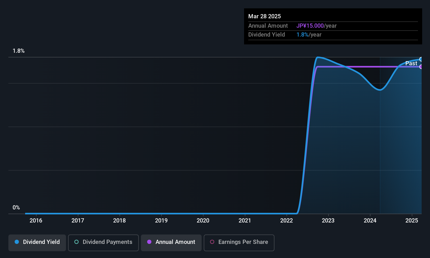This screenshot has width=430, height=258.
Task: Select the 2022 x-axis label
Action: (x=286, y=220)
